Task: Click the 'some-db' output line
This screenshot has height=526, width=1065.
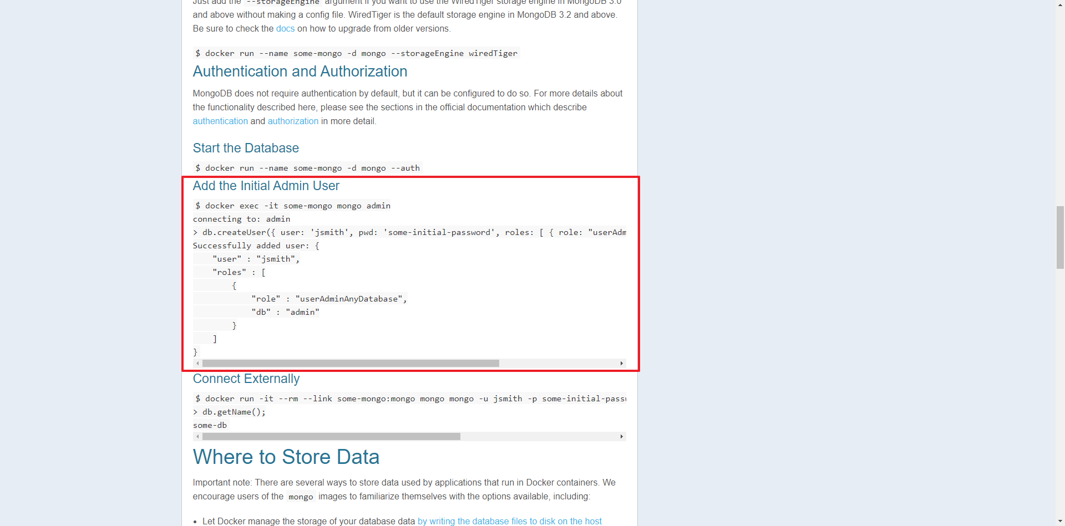Action: (x=210, y=425)
